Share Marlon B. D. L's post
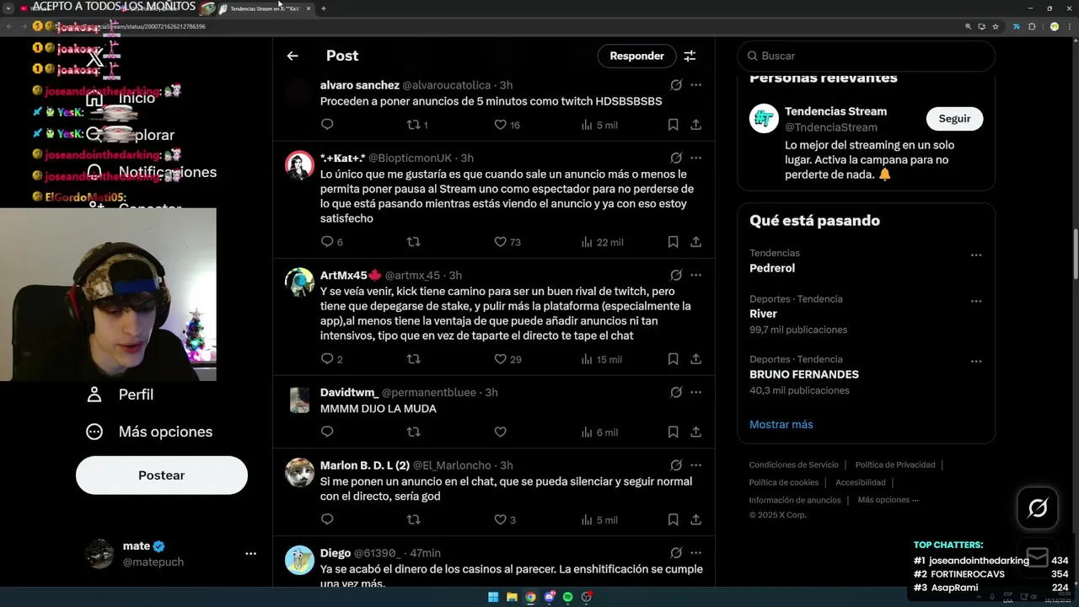The image size is (1079, 607). tap(695, 519)
